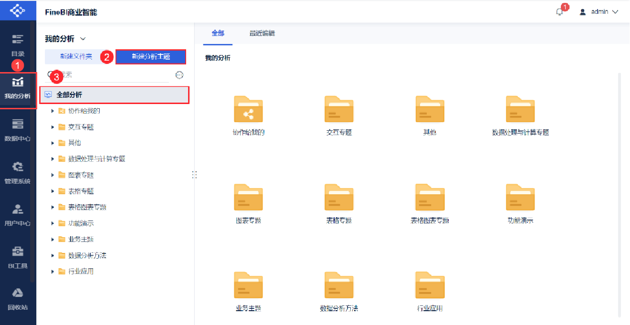This screenshot has width=630, height=325.
Task: Open the 业务主题 folder icon in grid
Action: (x=248, y=285)
